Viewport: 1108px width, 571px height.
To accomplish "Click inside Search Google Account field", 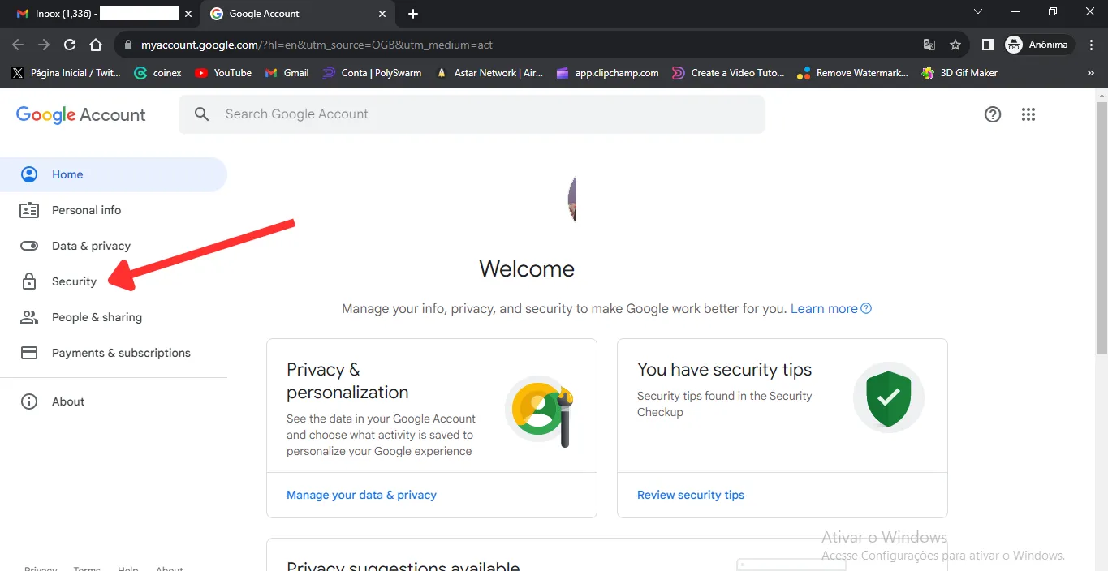I will pyautogui.click(x=472, y=114).
